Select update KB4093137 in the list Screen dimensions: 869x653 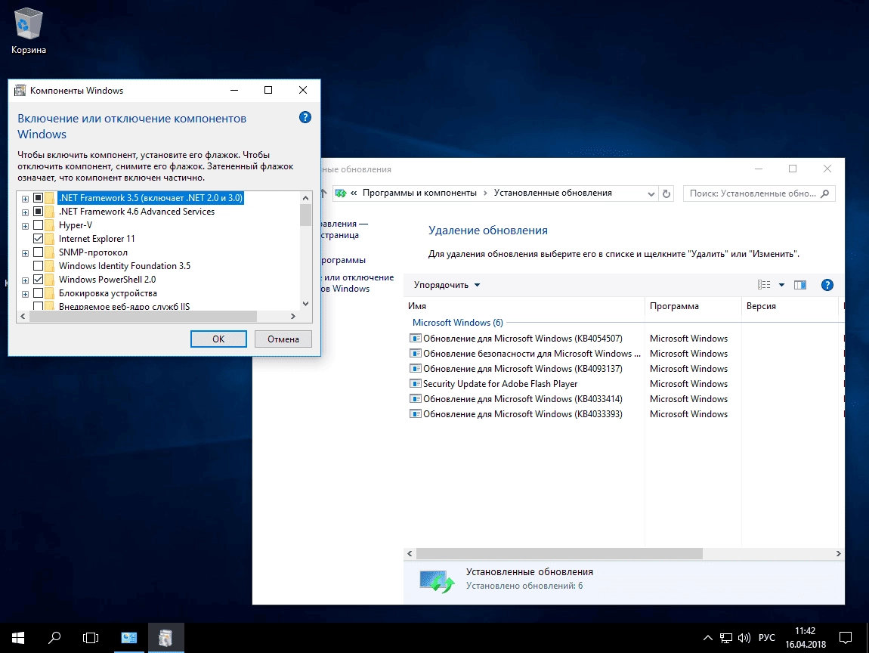click(x=523, y=369)
